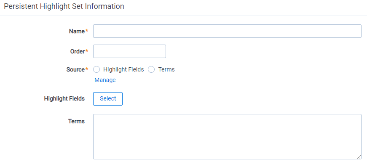Choose the Terms radio option

tap(151, 69)
